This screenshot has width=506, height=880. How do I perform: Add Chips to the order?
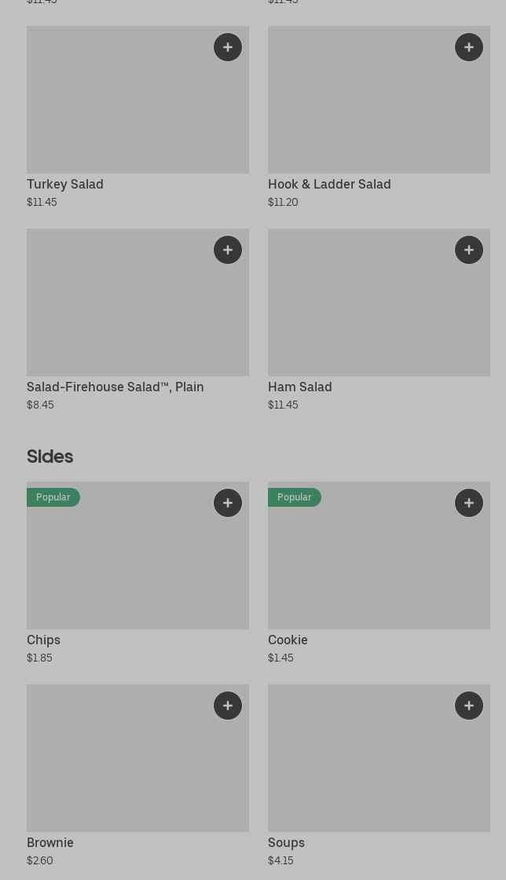228,503
